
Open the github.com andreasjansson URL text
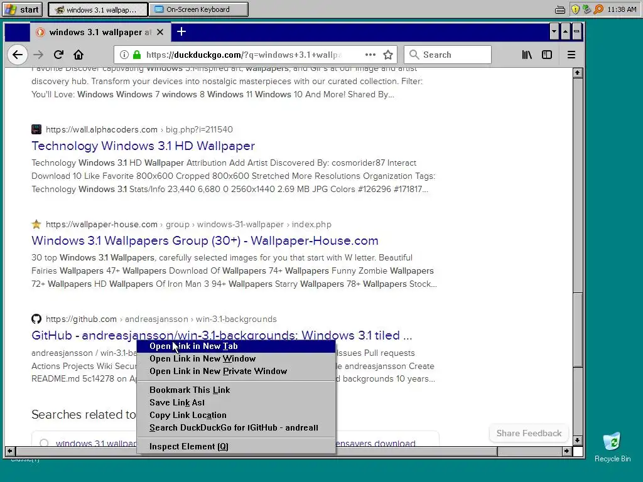[161, 319]
